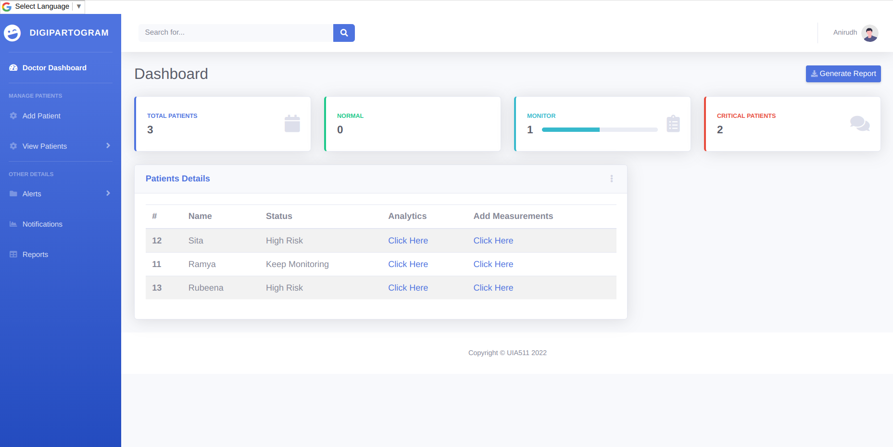This screenshot has height=447, width=893.
Task: Click the clipboard icon on Monitor card
Action: pyautogui.click(x=673, y=124)
